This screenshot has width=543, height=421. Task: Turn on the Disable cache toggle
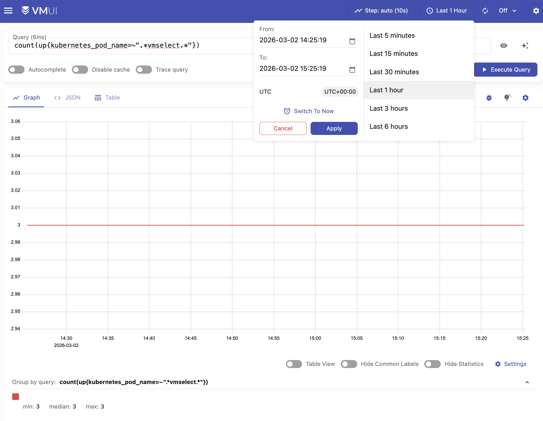click(80, 69)
